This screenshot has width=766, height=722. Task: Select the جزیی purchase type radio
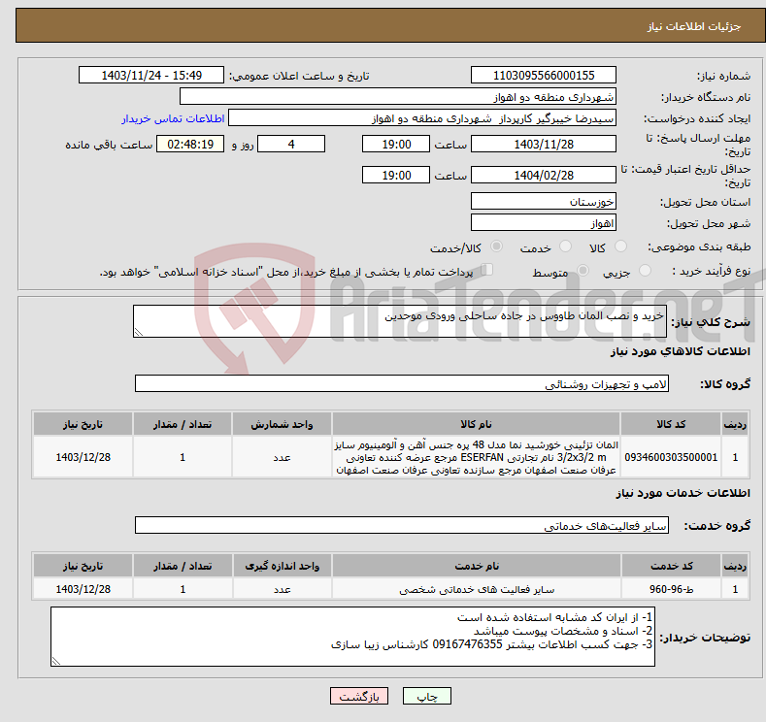pos(645,271)
